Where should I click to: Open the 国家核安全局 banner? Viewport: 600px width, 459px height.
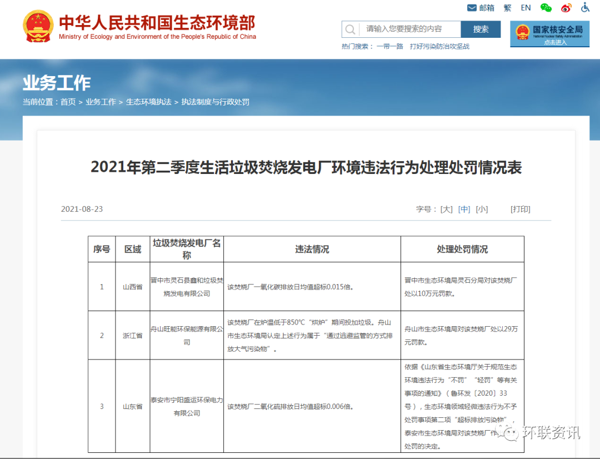pyautogui.click(x=549, y=34)
